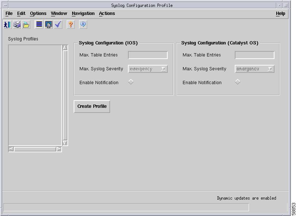296x216 pixels.
Task: Toggle Enable Notification for IOS
Action: 131,82
